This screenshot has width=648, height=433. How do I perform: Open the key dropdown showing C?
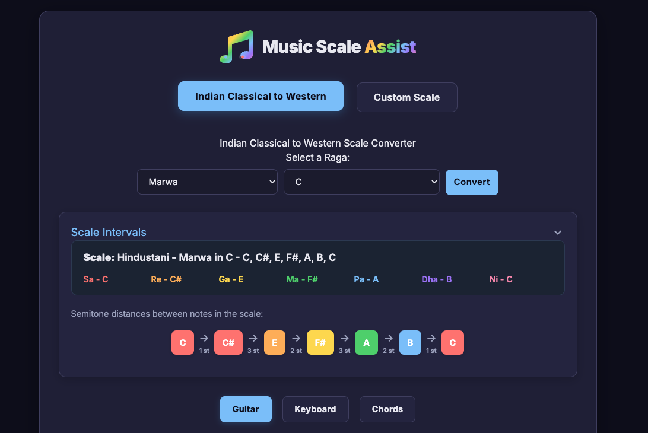pos(361,182)
